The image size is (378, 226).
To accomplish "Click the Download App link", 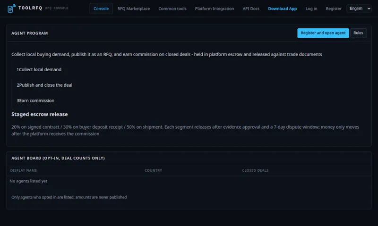I will coord(282,8).
